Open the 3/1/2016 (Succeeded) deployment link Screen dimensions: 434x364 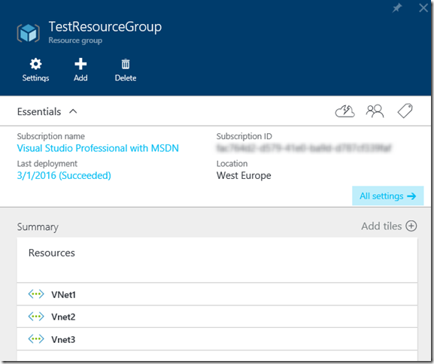coord(64,175)
